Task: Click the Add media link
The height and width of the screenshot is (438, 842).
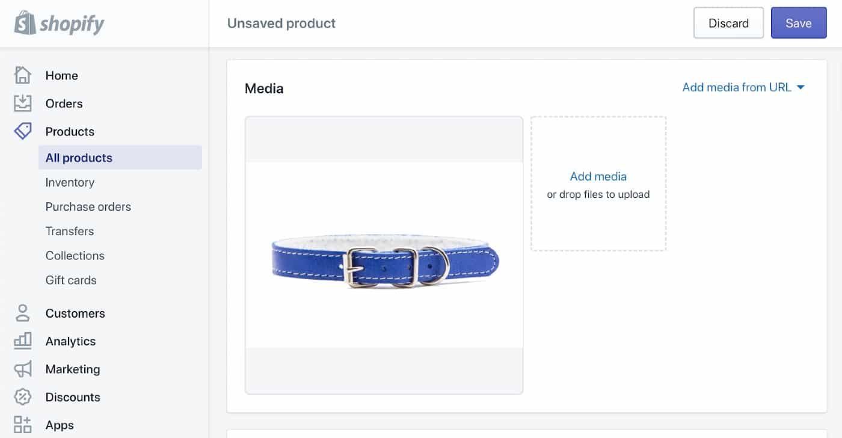Action: point(598,176)
